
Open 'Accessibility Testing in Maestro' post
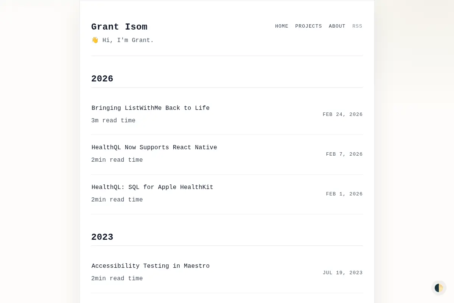(151, 266)
